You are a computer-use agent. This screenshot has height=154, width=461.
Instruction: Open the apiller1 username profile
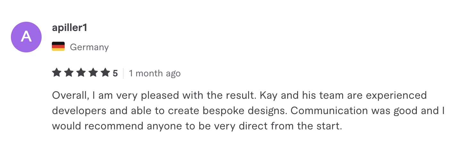[x=69, y=28]
